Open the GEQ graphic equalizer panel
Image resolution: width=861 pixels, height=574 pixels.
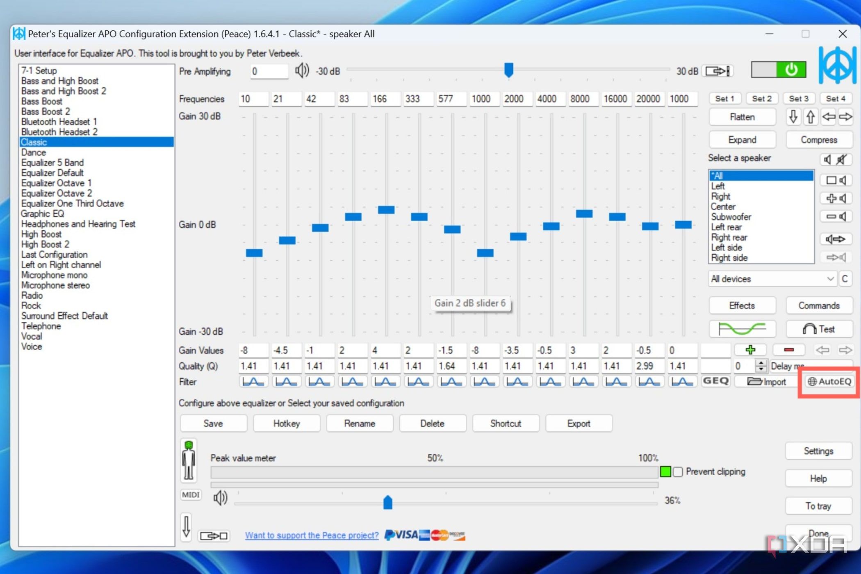[716, 381]
